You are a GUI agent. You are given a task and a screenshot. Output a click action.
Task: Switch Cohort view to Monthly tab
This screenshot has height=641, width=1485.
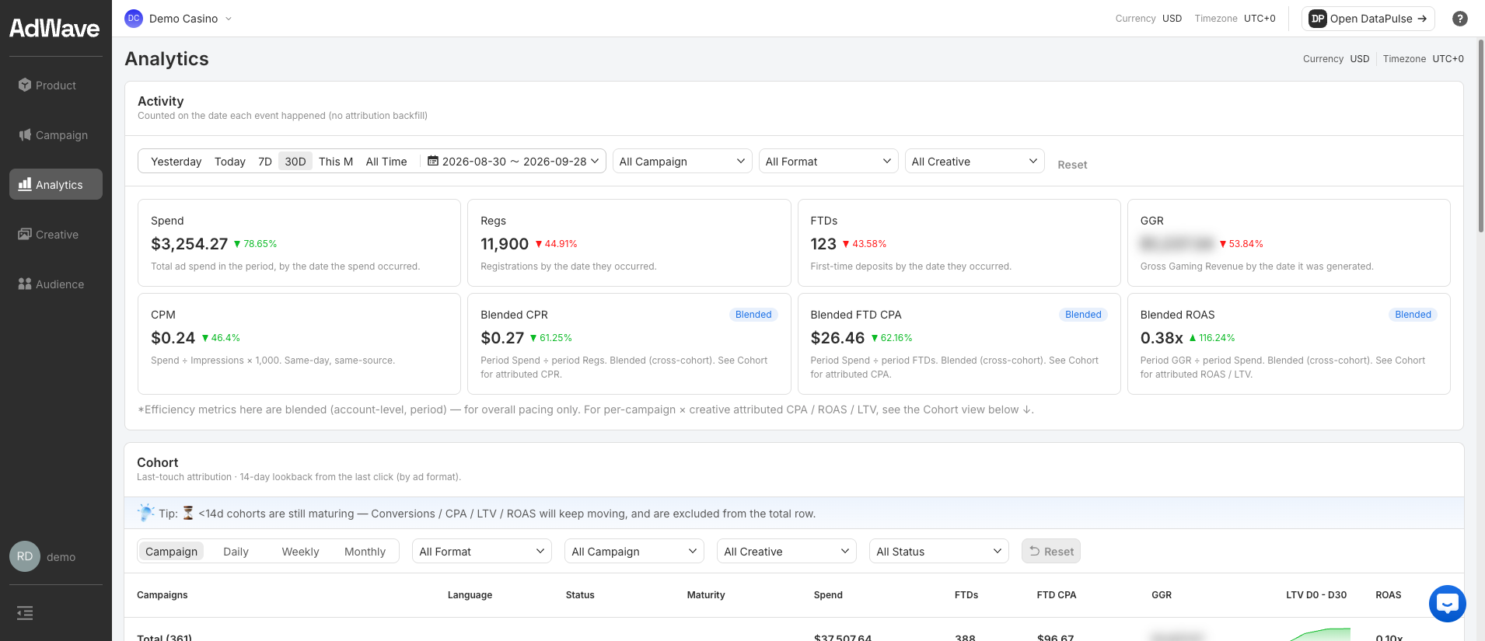(x=365, y=551)
